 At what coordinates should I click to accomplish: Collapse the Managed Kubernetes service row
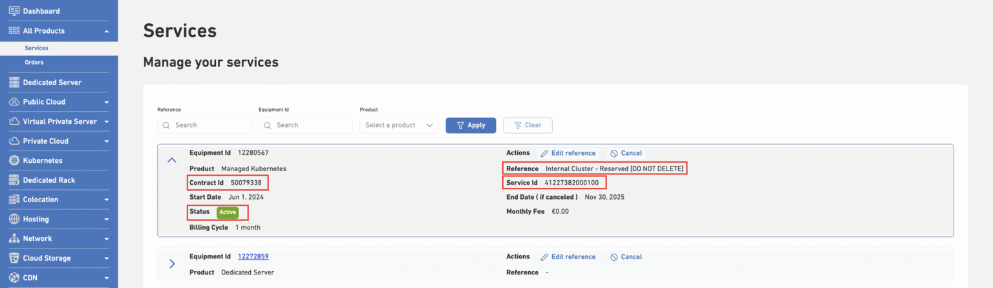[x=172, y=160]
